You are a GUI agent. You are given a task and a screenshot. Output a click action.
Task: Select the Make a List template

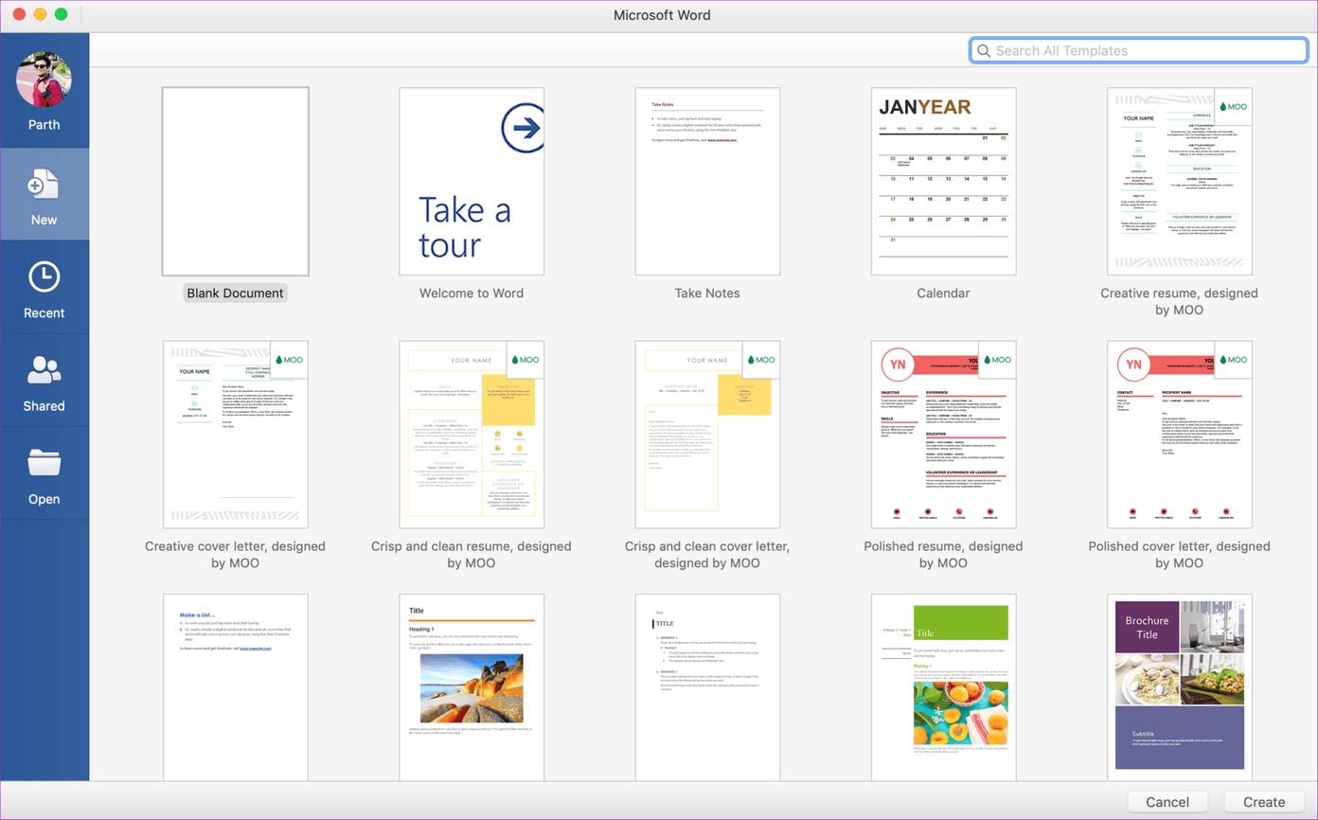[235, 686]
